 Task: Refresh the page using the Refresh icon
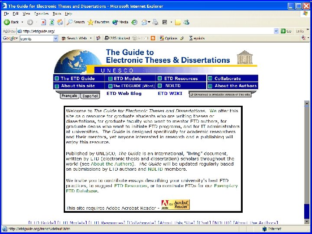point(52,22)
